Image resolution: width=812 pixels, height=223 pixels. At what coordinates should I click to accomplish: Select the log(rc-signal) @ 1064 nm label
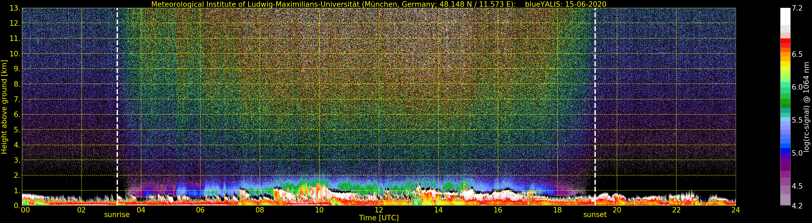tap(806, 107)
